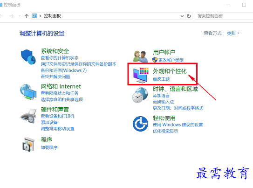The height and width of the screenshot is (188, 253).
Task: Open 程序 category heading
Action: click(47, 139)
